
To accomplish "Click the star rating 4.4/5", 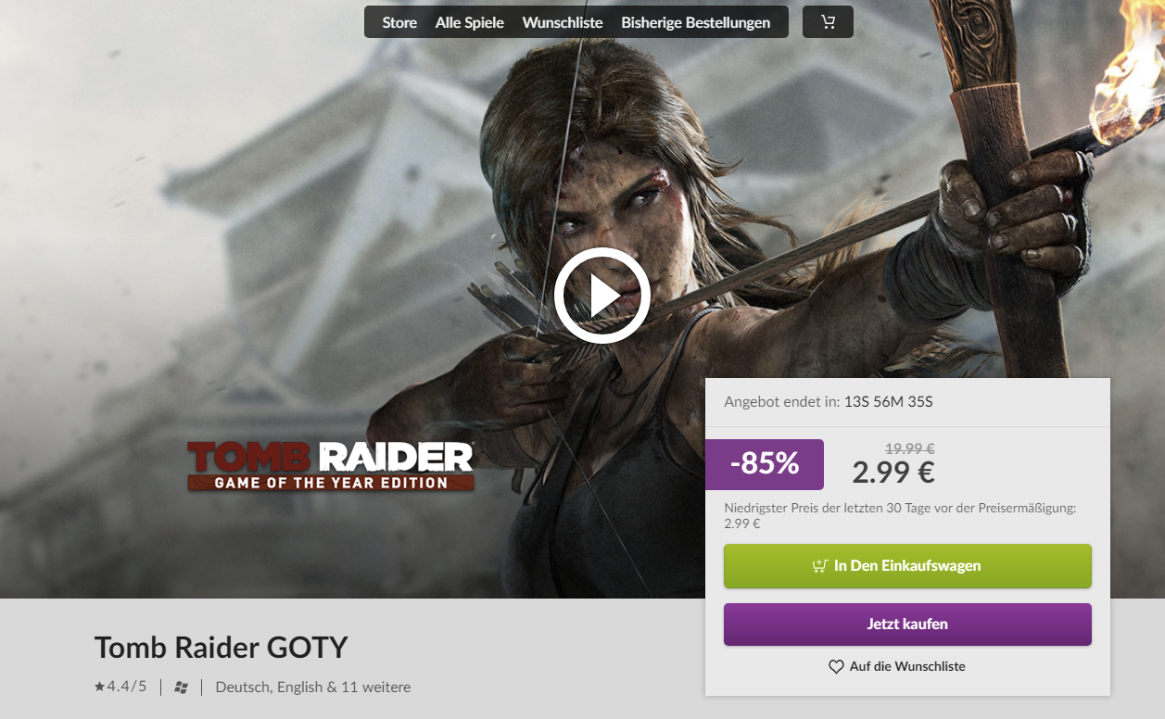I will [120, 687].
